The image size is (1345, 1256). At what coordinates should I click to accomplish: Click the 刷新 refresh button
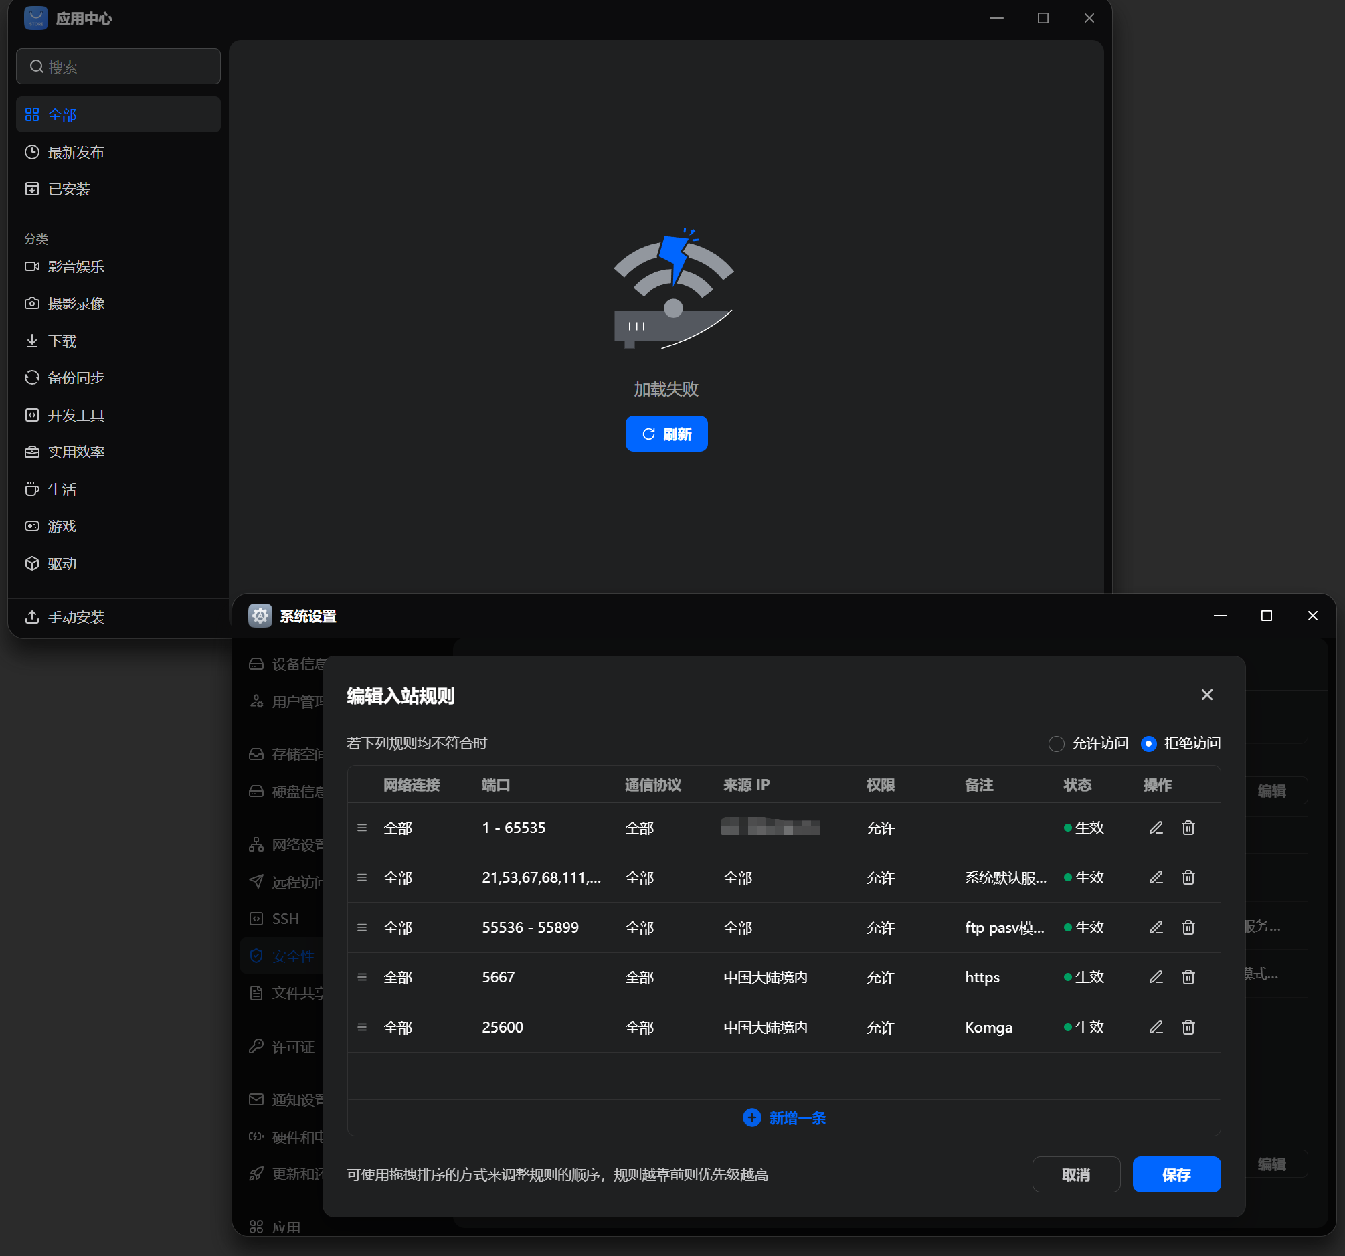[x=666, y=434]
